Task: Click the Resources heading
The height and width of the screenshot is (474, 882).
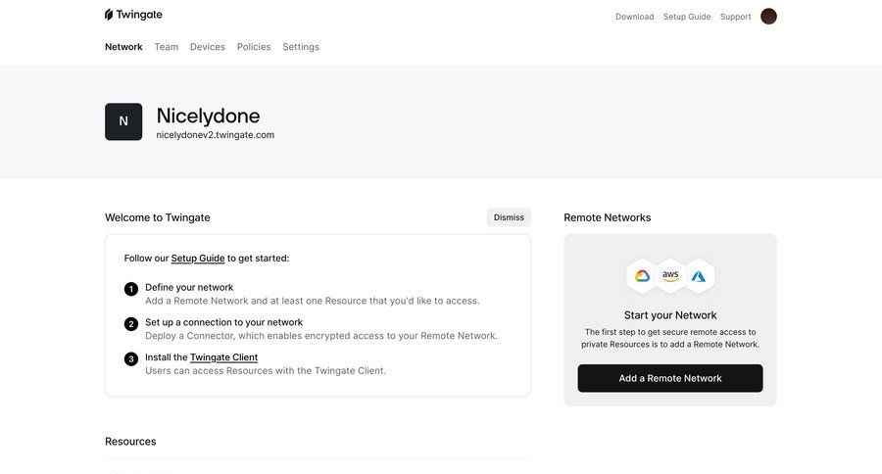Action: (x=130, y=442)
